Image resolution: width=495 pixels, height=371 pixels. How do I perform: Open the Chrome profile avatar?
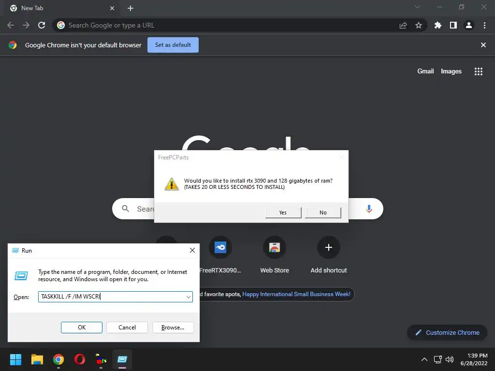click(x=469, y=25)
